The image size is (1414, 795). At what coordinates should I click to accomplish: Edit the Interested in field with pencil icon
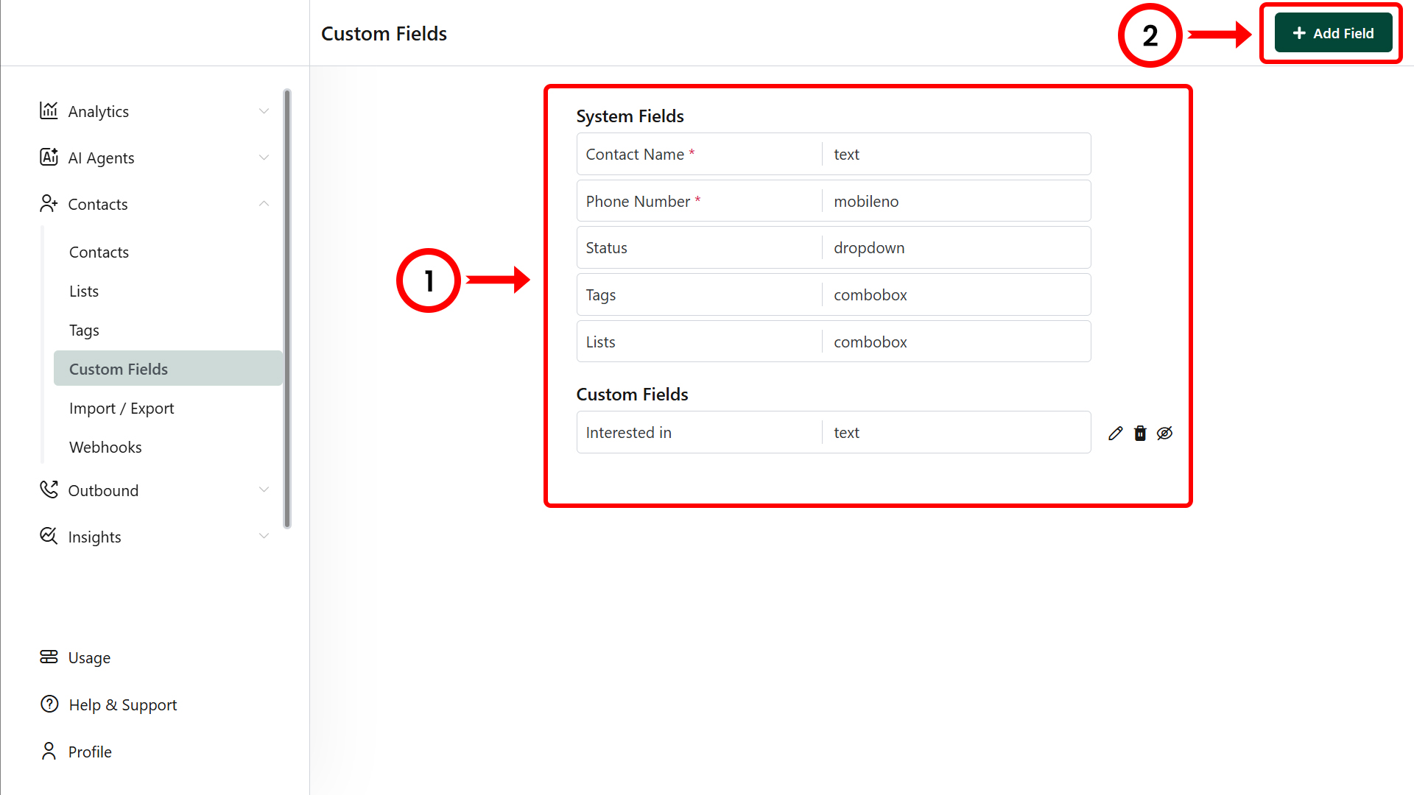[x=1116, y=433]
